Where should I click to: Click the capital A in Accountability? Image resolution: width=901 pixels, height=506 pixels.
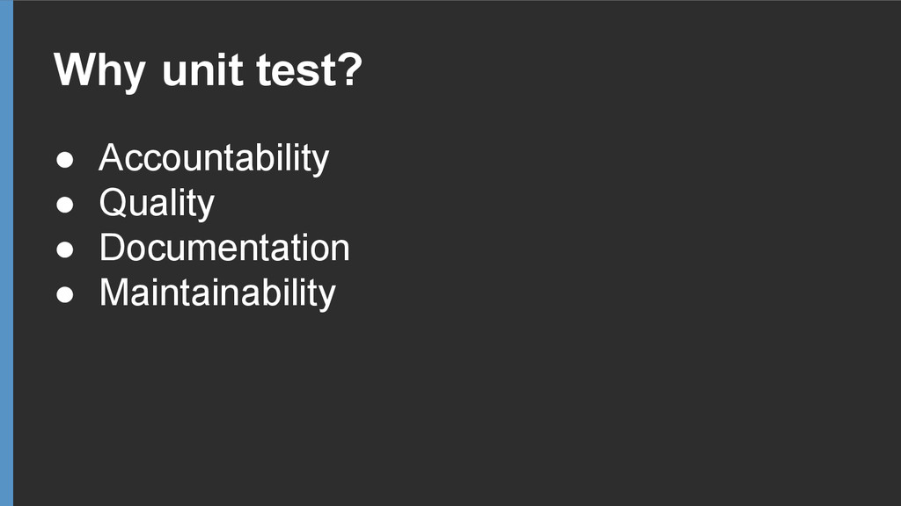coord(113,157)
